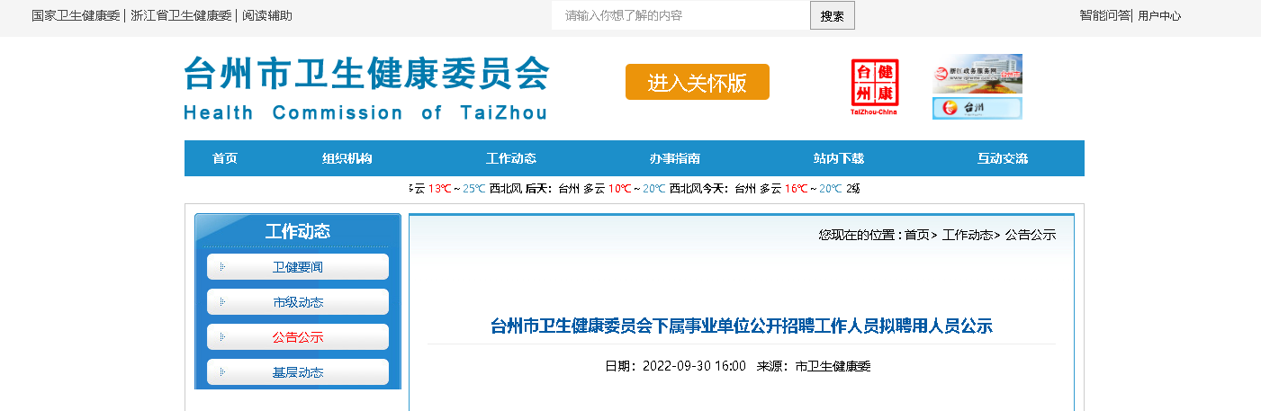Click the 工作动态 sidebar panel header
Image resolution: width=1261 pixels, height=411 pixels.
tap(298, 231)
